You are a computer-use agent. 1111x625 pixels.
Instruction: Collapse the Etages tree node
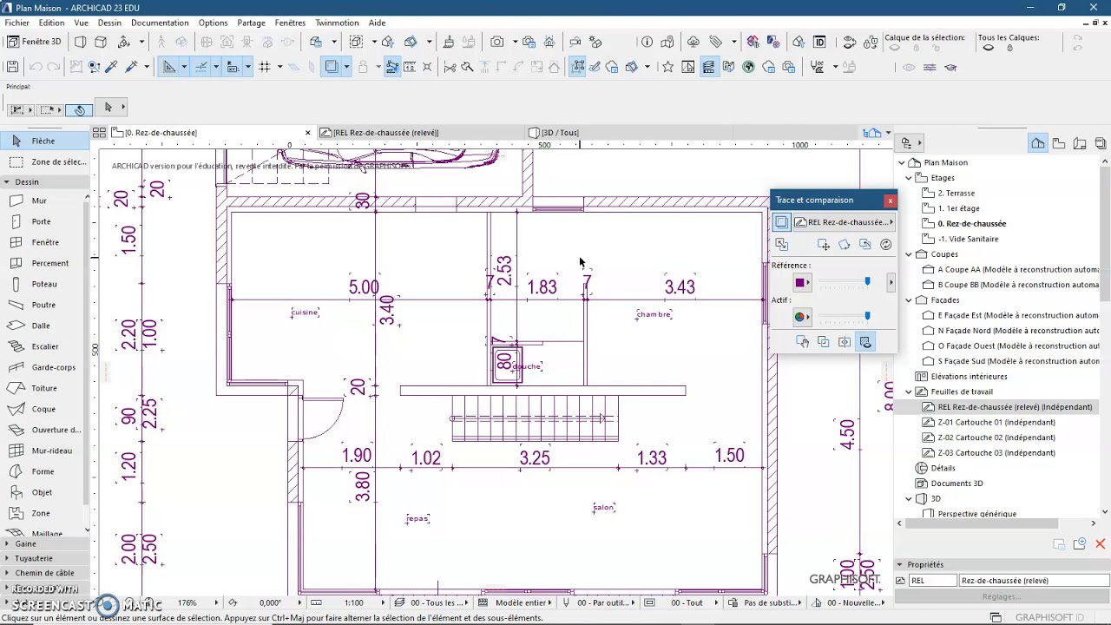pos(909,178)
